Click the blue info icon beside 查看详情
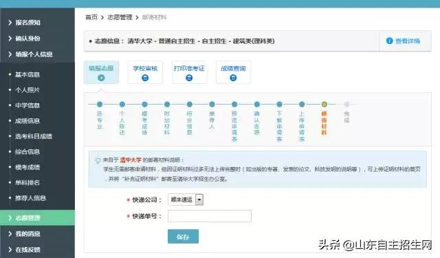 click(x=390, y=41)
